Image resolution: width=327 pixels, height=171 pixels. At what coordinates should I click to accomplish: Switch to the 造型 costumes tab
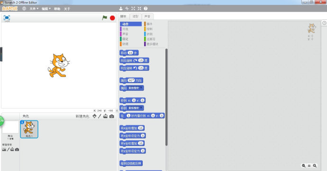(136, 17)
